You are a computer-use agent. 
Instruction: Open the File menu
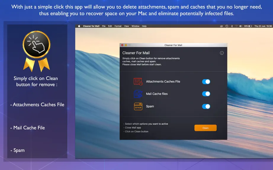tap(104, 26)
